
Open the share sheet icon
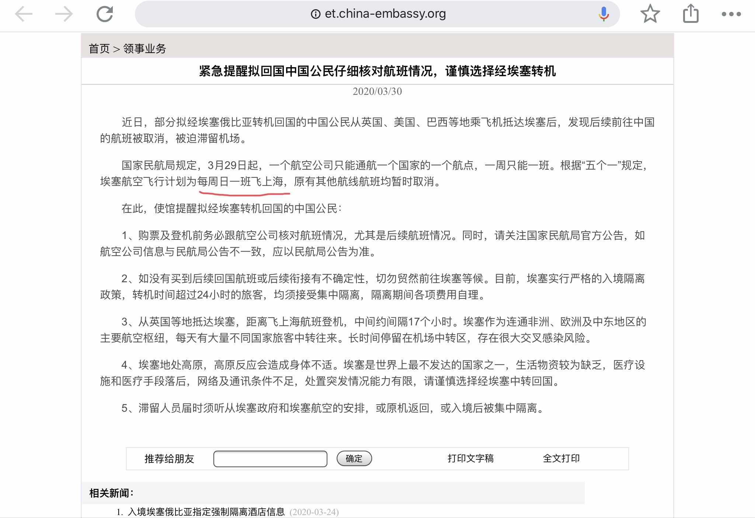pos(690,14)
